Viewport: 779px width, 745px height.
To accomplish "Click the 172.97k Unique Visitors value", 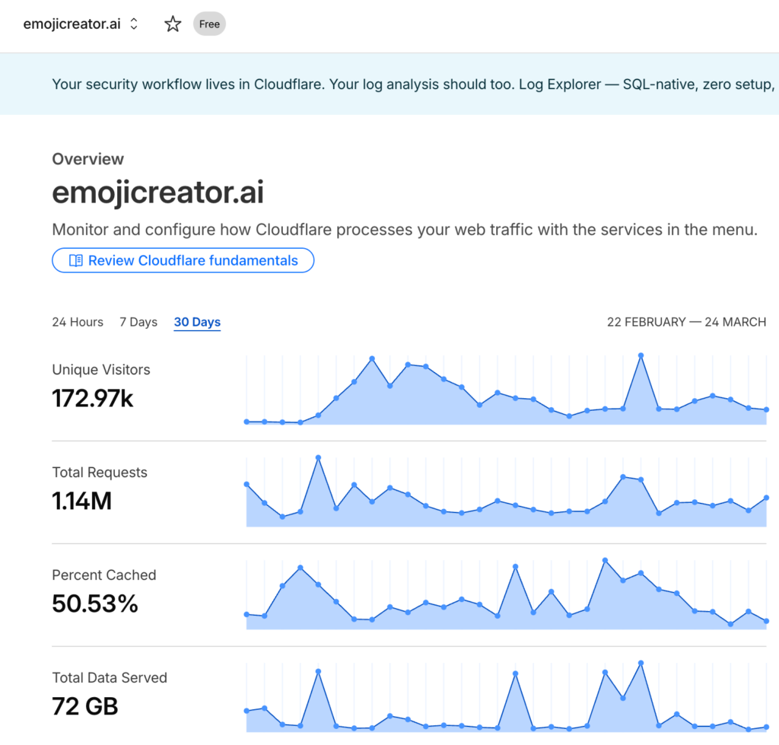I will click(x=93, y=398).
